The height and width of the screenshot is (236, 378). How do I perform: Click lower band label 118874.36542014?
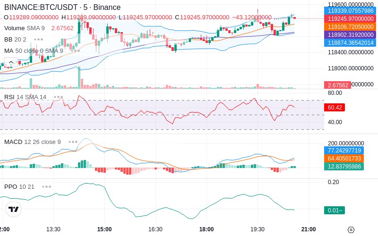coord(350,42)
